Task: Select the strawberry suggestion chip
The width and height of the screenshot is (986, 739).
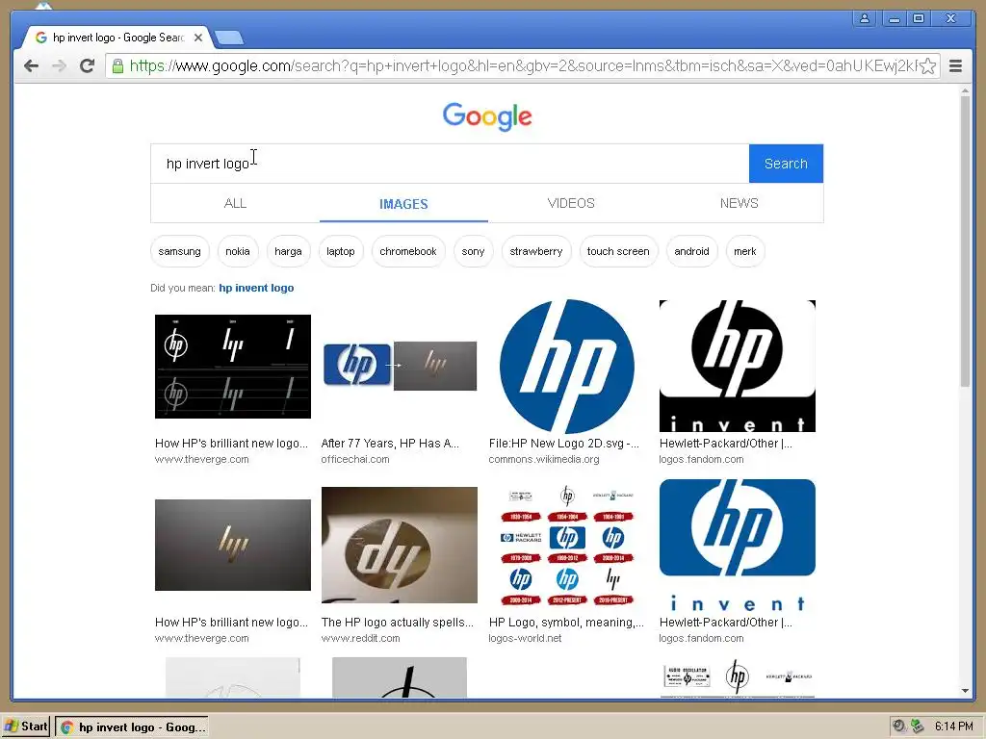Action: coord(536,251)
